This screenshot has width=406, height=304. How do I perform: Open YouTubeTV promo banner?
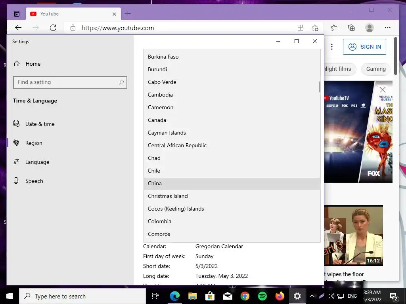tap(358, 132)
